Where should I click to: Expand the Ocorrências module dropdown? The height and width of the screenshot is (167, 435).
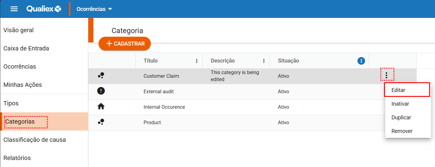click(94, 9)
